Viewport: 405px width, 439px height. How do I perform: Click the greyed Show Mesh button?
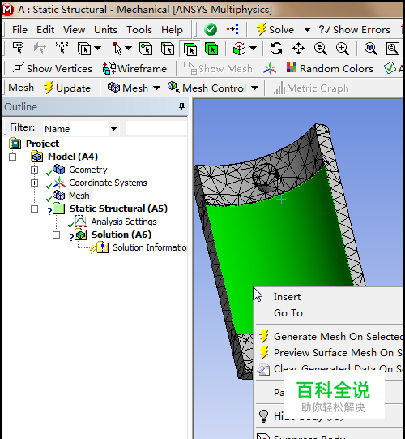point(218,69)
